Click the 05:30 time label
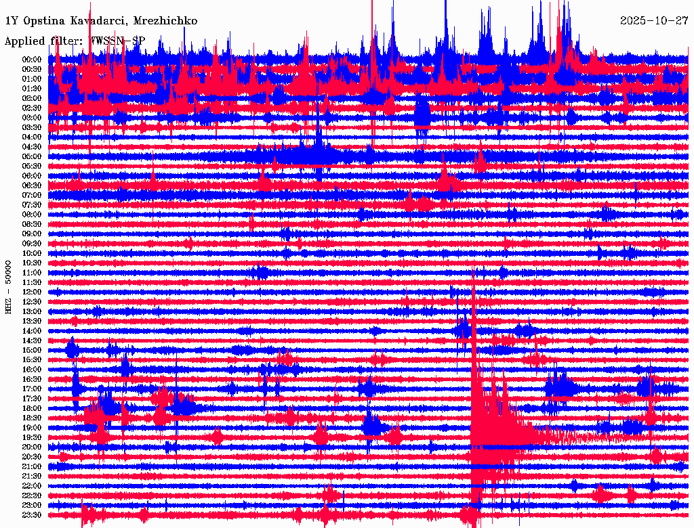Screen dimensions: 694x528 (x=32, y=167)
